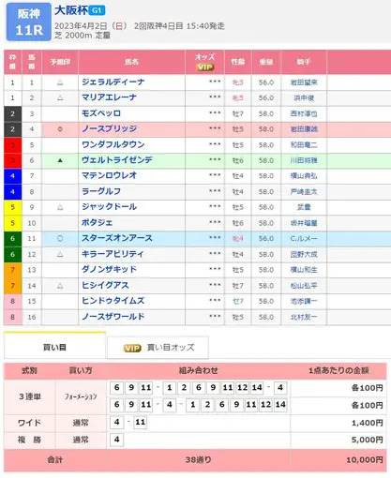Click the ▲ prediction mark for ヴェルトライゼンデ
This screenshot has height=478, width=391.
tap(60, 160)
